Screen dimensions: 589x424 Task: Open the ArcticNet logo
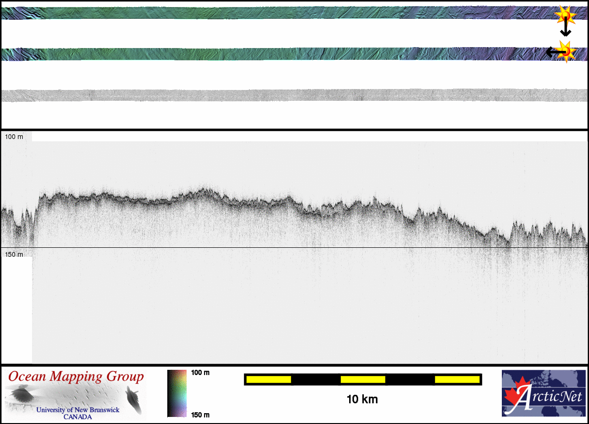click(x=543, y=393)
